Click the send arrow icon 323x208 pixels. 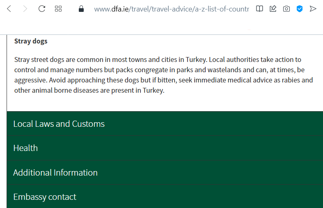coord(313,9)
